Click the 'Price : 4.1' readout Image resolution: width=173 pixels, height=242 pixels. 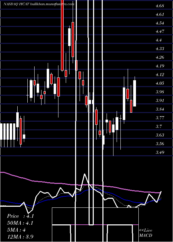click(20, 216)
